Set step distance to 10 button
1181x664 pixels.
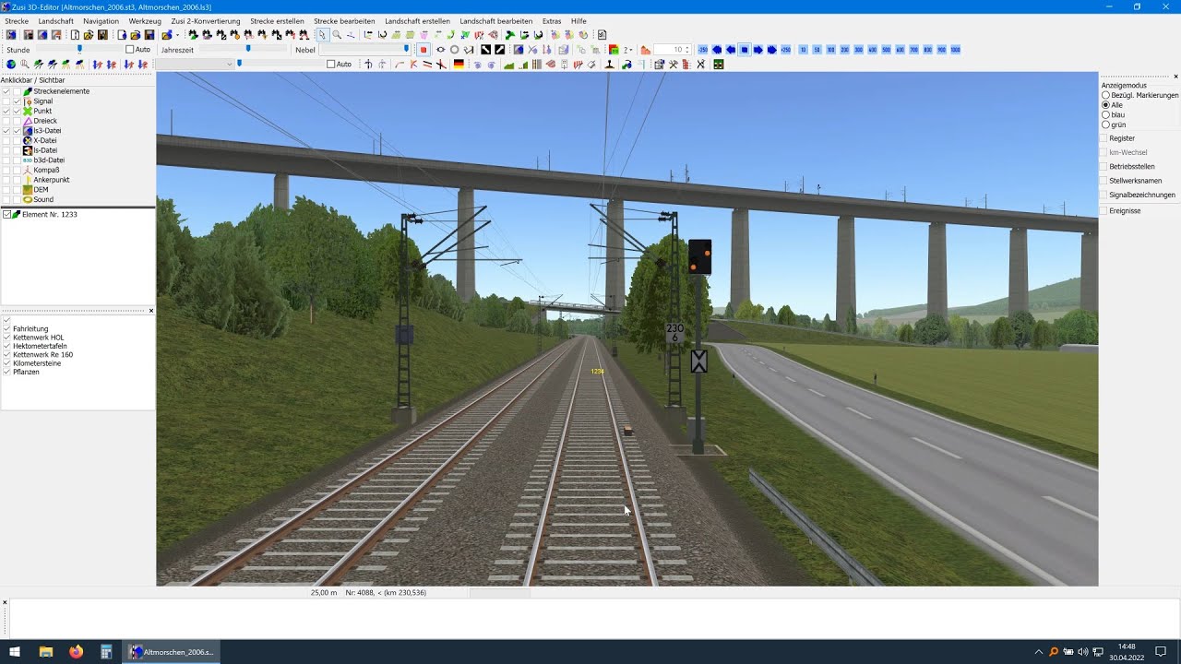tap(804, 50)
